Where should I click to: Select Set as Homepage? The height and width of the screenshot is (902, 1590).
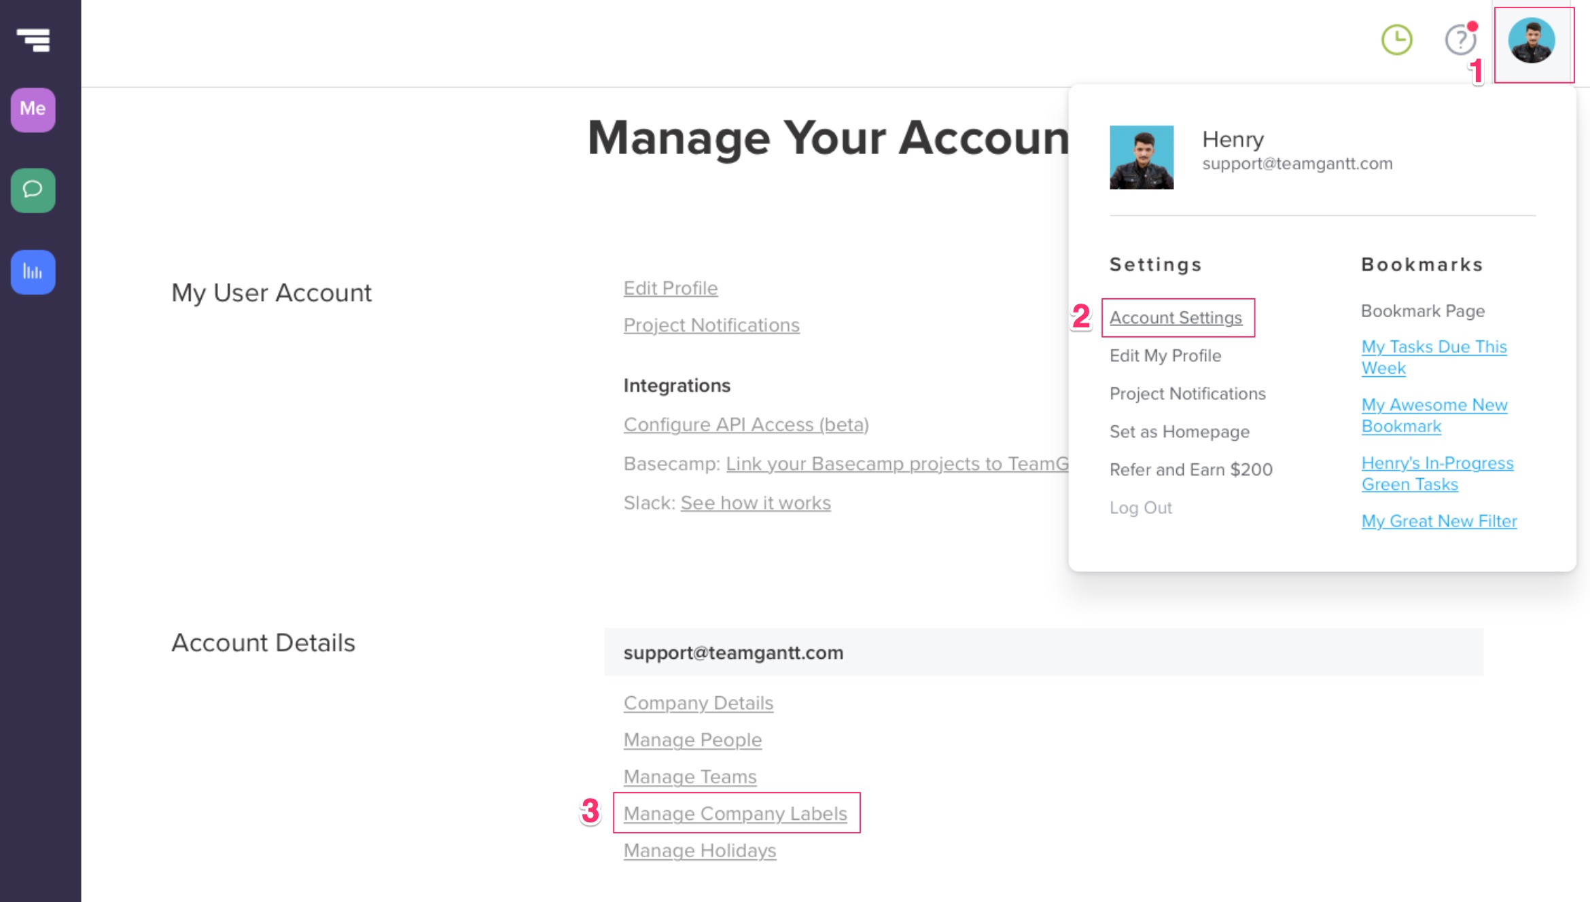pyautogui.click(x=1179, y=431)
